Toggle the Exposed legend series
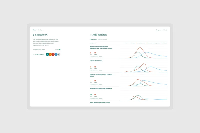Screen dimensions: 200x133 coord(132,43)
